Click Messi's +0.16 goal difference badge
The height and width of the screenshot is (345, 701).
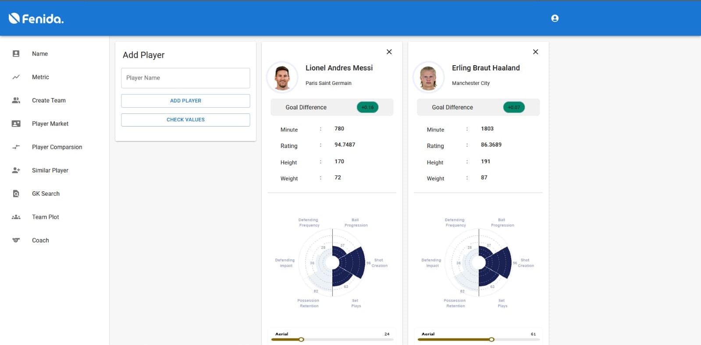pos(367,107)
